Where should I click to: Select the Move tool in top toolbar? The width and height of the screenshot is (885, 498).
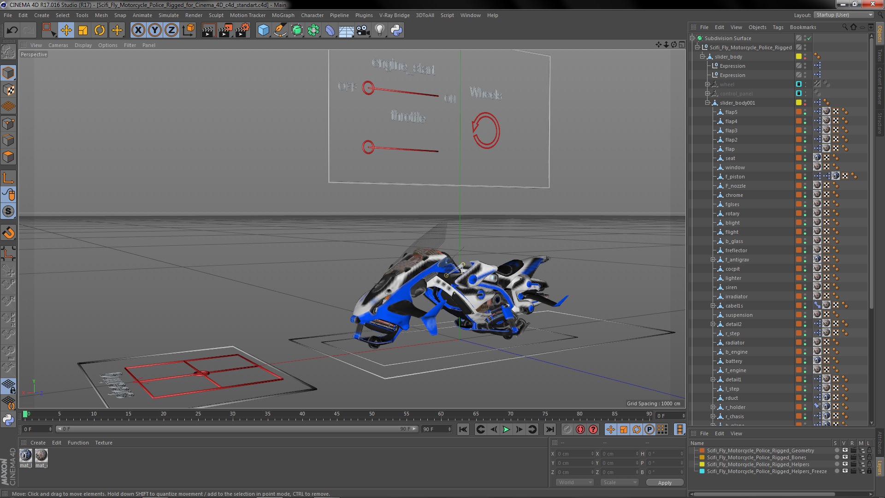click(x=66, y=30)
